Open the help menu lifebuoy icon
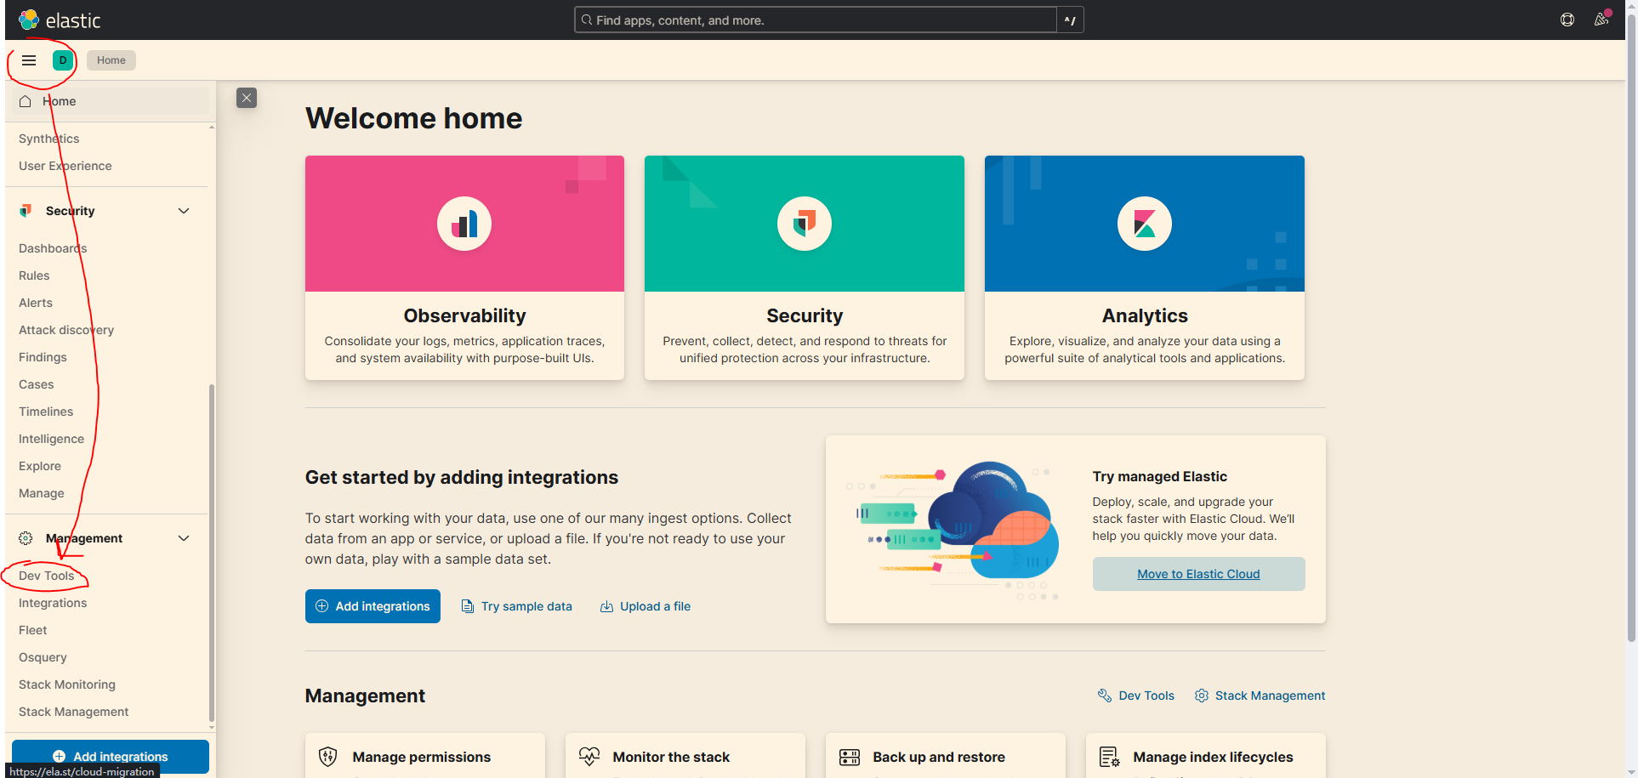The width and height of the screenshot is (1638, 778). coord(1567,20)
